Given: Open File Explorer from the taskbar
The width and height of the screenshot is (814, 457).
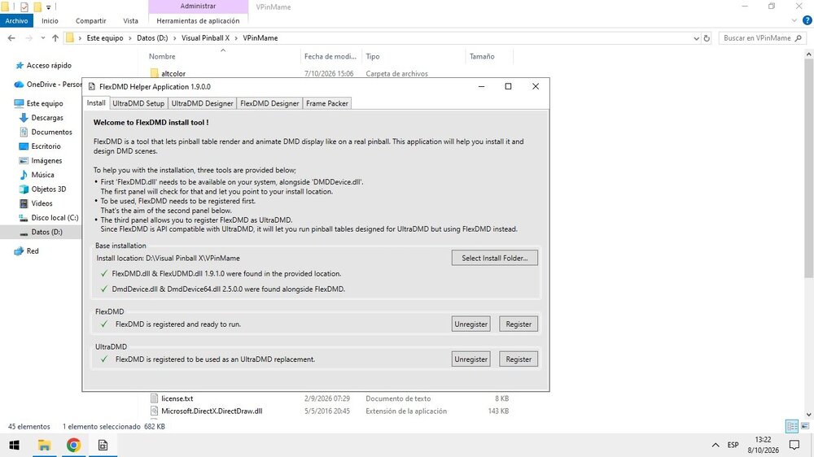Looking at the screenshot, I should (x=45, y=445).
